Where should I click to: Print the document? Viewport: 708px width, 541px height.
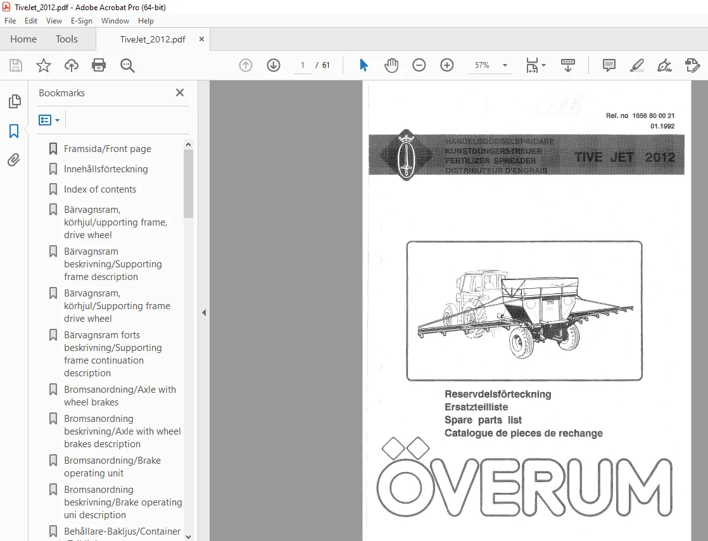(99, 65)
